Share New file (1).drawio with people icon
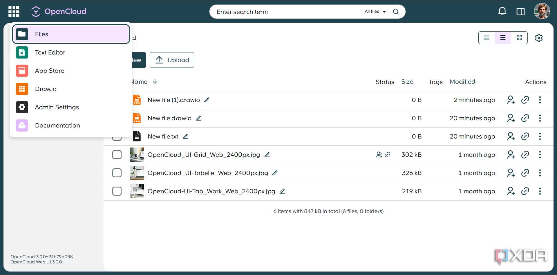This screenshot has width=557, height=275. click(x=511, y=100)
